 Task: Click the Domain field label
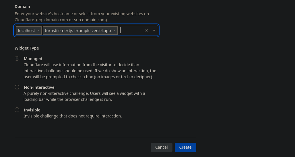click(22, 7)
